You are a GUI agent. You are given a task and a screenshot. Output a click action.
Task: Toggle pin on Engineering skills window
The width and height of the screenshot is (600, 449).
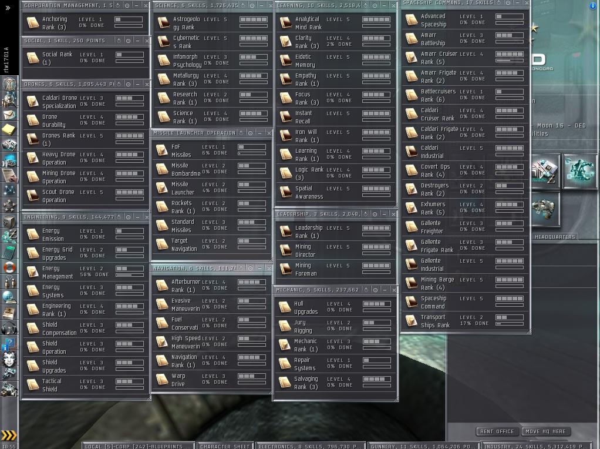(x=119, y=217)
